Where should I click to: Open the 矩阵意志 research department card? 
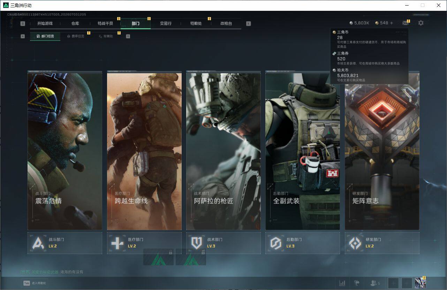tap(382, 151)
